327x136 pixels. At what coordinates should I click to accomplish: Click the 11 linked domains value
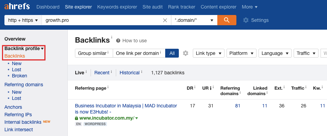(x=265, y=106)
